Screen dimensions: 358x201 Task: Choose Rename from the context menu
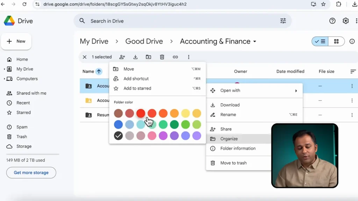[x=228, y=114]
